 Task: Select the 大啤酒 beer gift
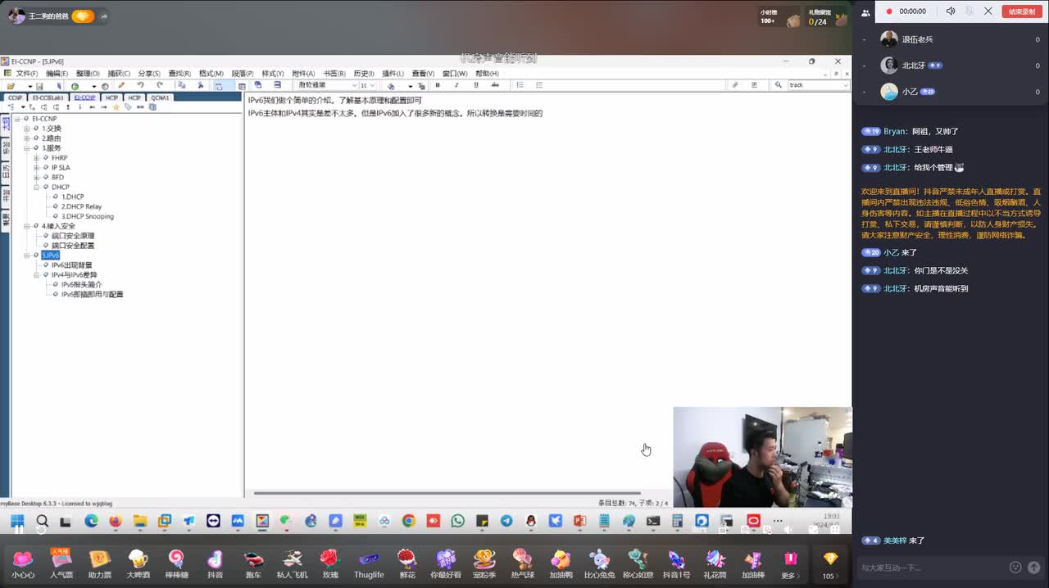click(139, 563)
